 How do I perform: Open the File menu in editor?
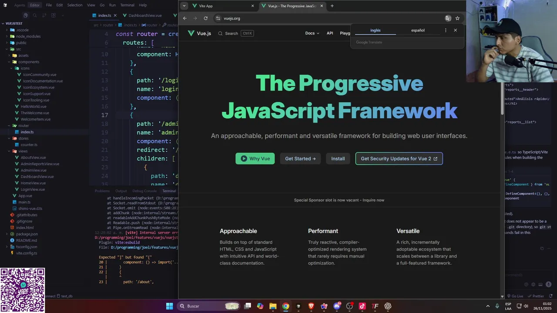pos(49,5)
